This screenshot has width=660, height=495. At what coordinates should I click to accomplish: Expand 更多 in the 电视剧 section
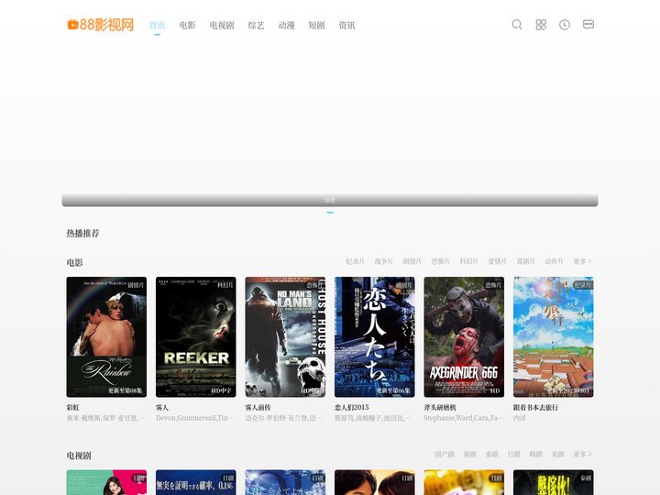[583, 455]
